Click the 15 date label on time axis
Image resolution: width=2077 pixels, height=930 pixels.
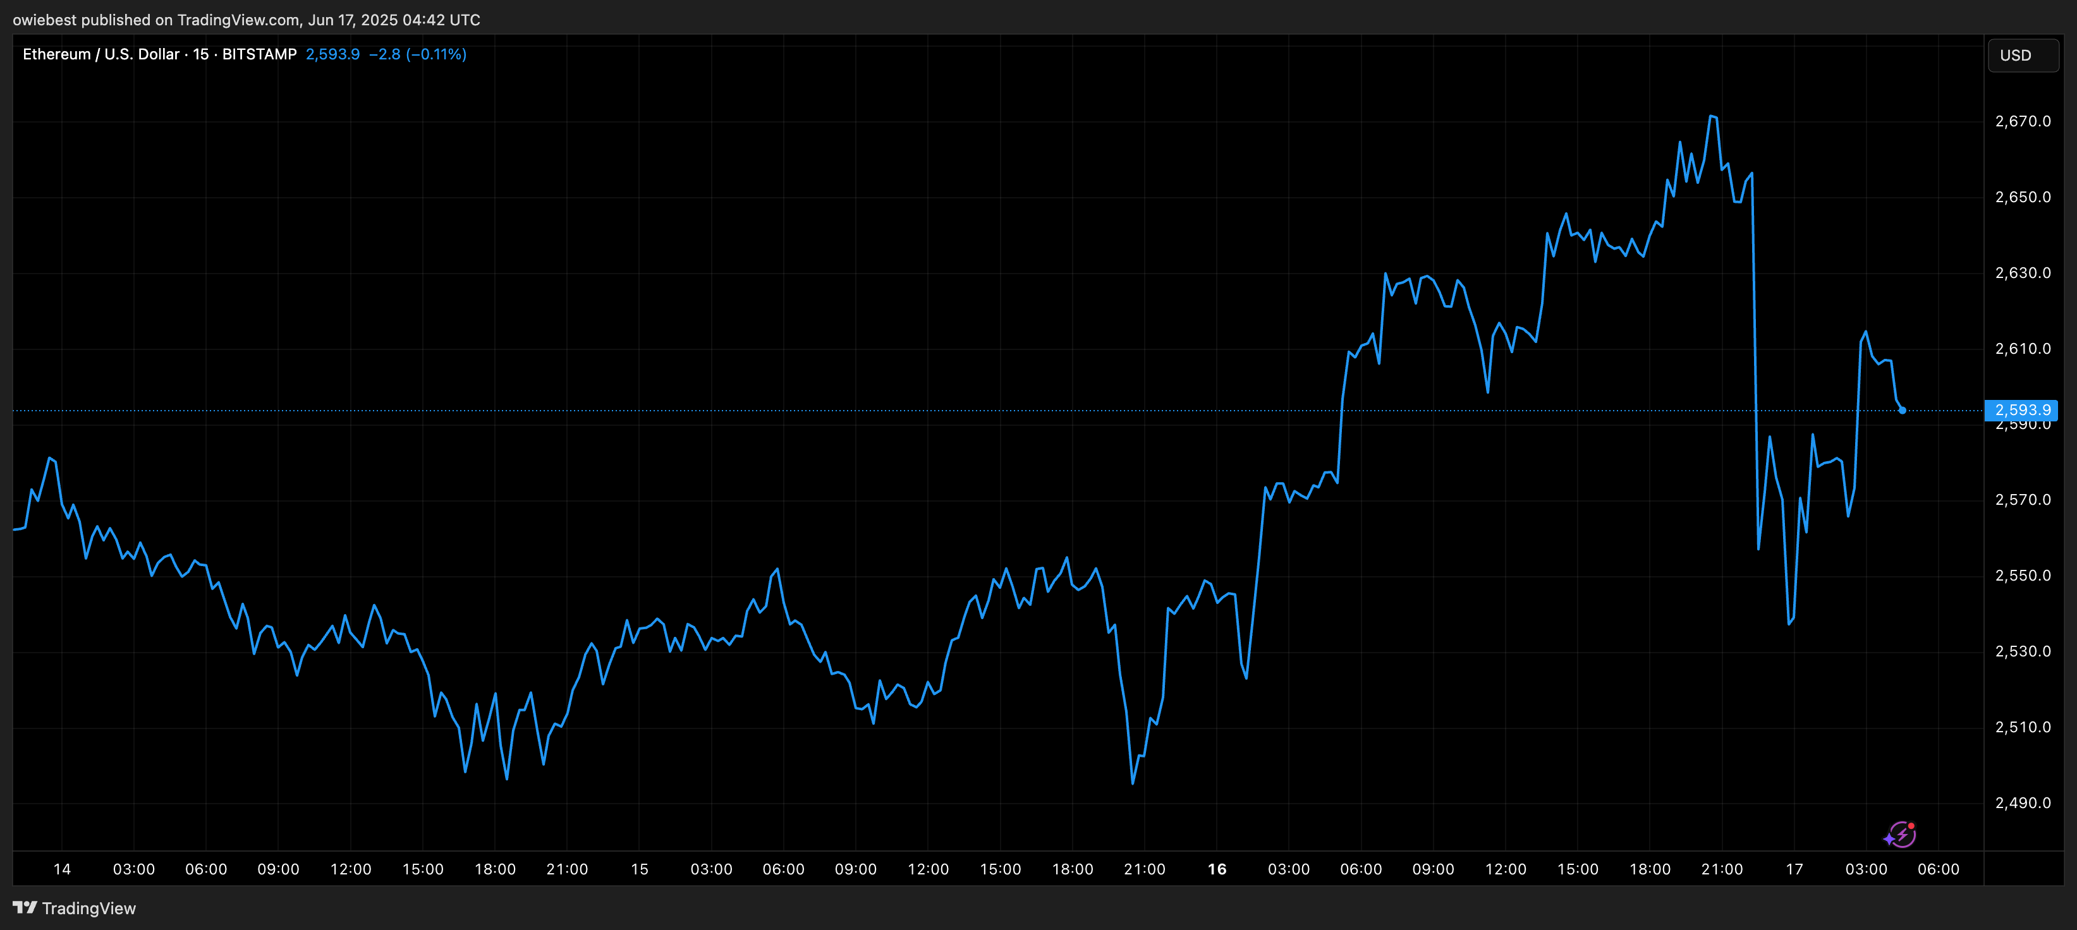640,869
